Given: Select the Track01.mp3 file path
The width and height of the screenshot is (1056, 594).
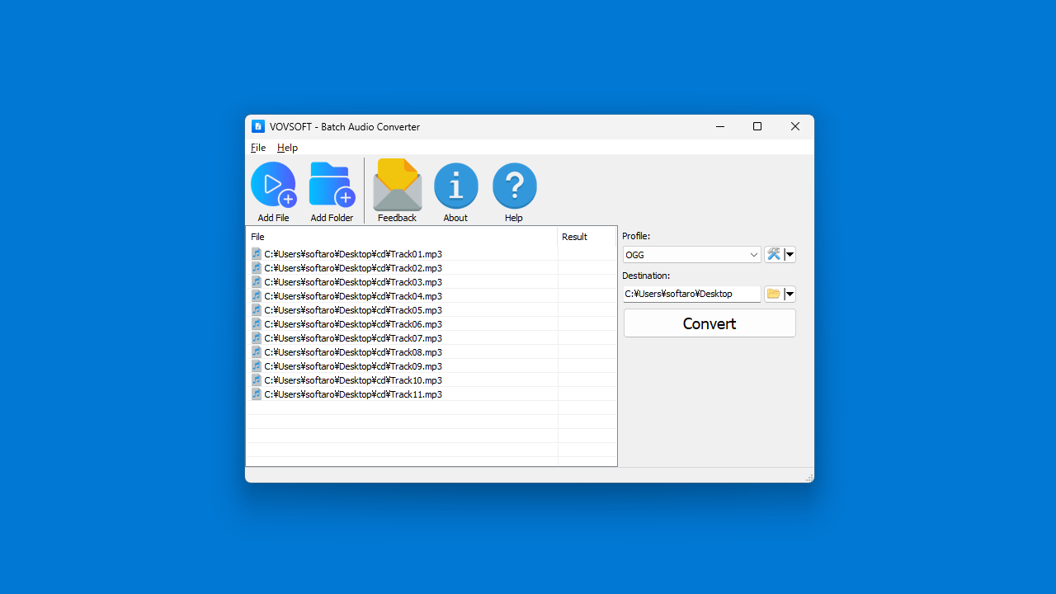Looking at the screenshot, I should pyautogui.click(x=353, y=254).
